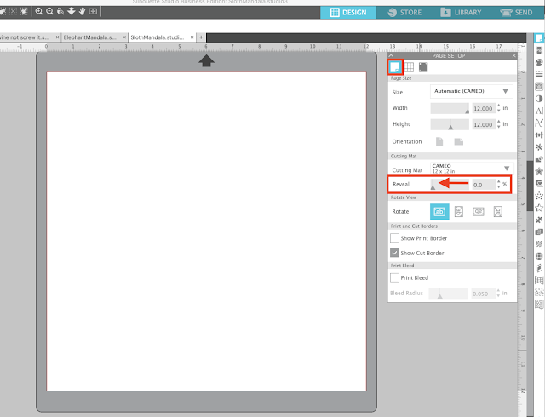Uncheck the Show Cut Border checkbox

[394, 253]
